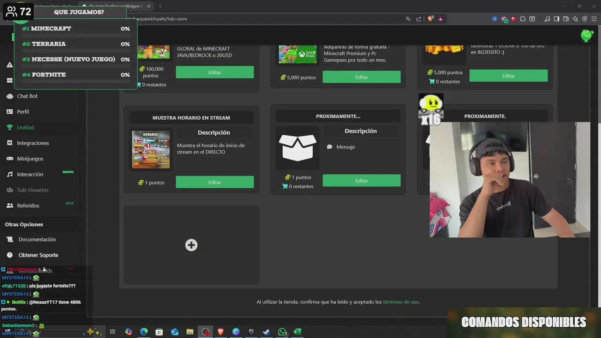Go to Integraciones in the sidebar
Image resolution: width=601 pixels, height=338 pixels.
[x=33, y=143]
